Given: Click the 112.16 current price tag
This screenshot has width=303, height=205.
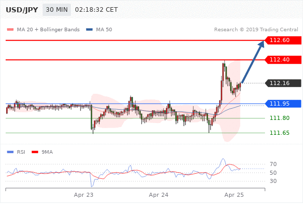Looking at the screenshot, I should point(283,83).
